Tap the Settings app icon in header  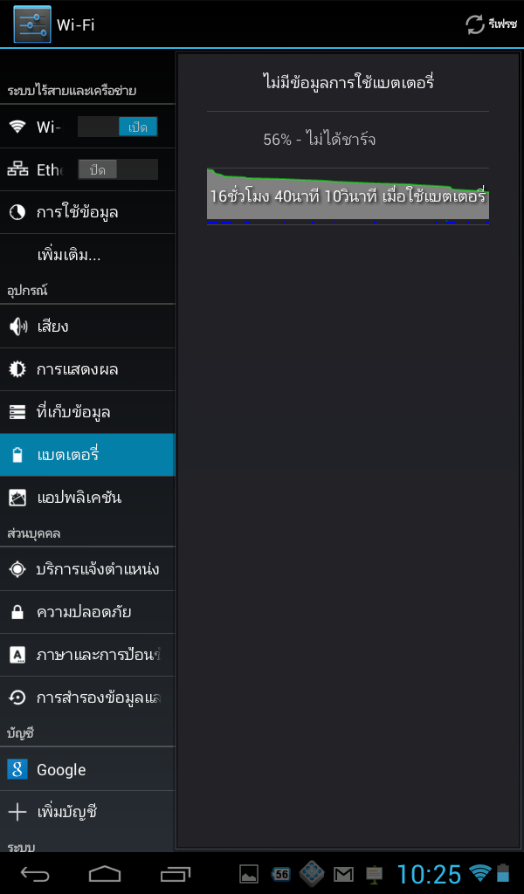(x=32, y=24)
